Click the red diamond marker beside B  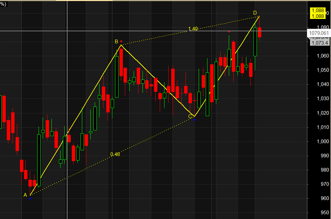(x=121, y=41)
